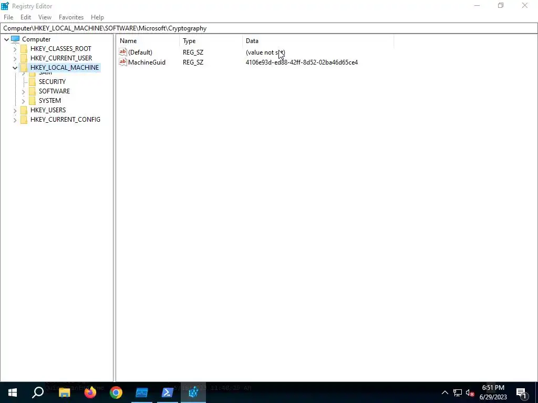The width and height of the screenshot is (538, 403).
Task: Collapse HKEY_LOCAL_MACHINE node arrow
Action: point(15,68)
